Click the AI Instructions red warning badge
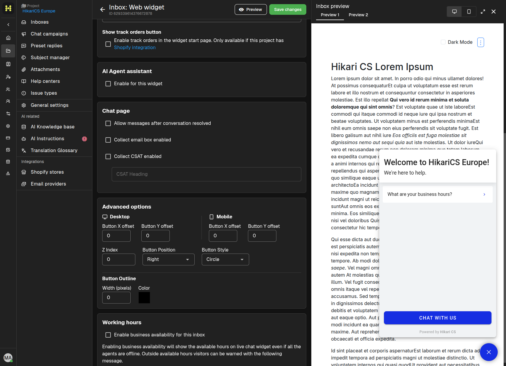Screen dimensions: 506x366 coord(84,139)
